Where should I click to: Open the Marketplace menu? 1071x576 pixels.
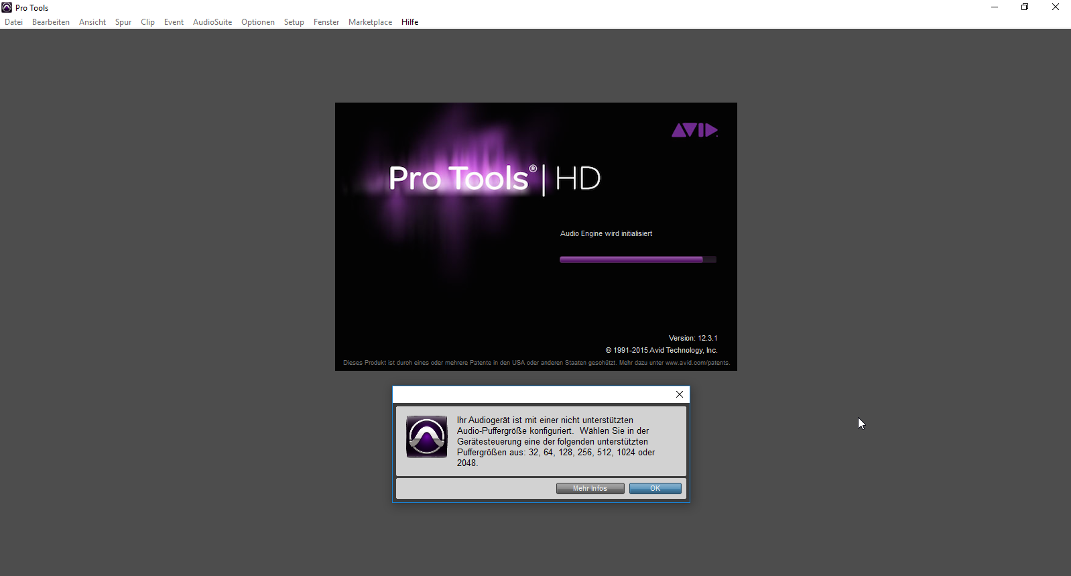(x=370, y=22)
